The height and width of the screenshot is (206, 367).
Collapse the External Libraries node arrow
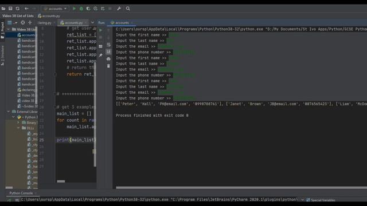coord(9,112)
